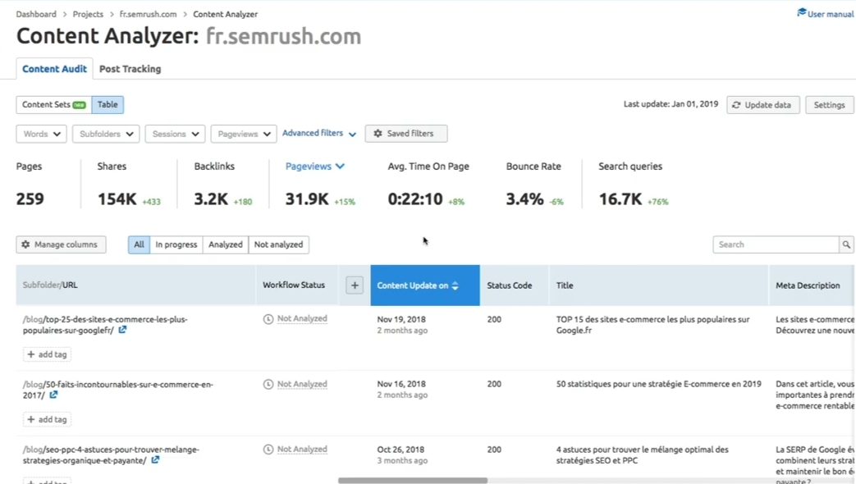
Task: Click the Dashboard breadcrumb
Action: coord(36,14)
